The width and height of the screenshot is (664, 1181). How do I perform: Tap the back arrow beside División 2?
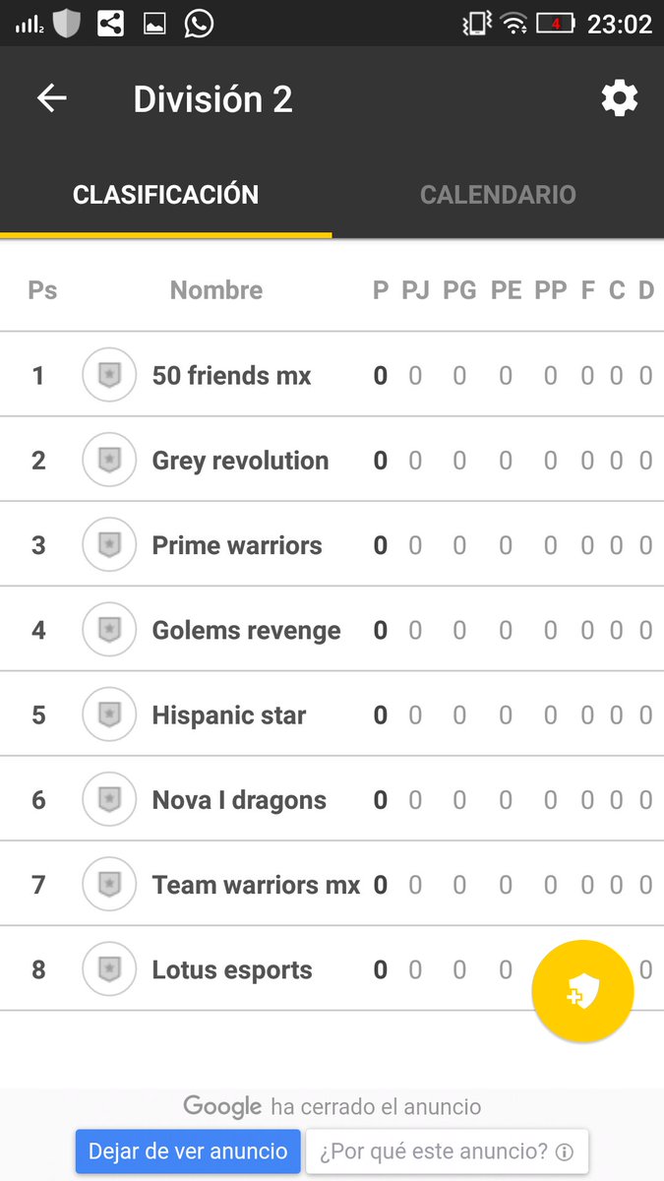51,98
